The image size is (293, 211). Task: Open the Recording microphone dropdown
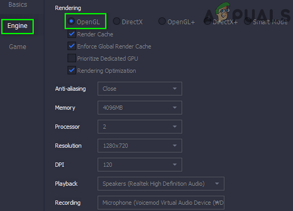[161, 203]
